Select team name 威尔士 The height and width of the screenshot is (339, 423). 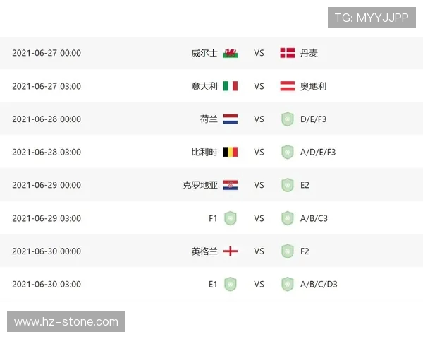pos(204,53)
